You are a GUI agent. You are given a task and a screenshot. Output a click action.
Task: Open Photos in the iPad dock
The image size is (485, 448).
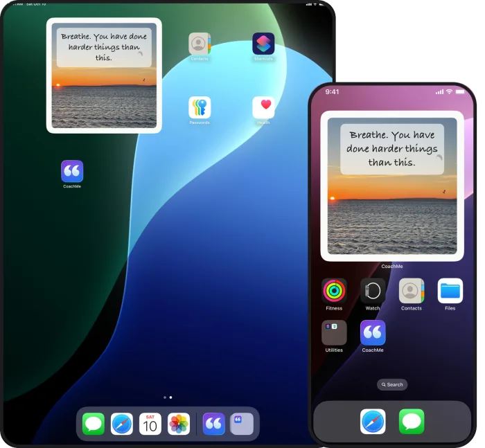pos(179,424)
